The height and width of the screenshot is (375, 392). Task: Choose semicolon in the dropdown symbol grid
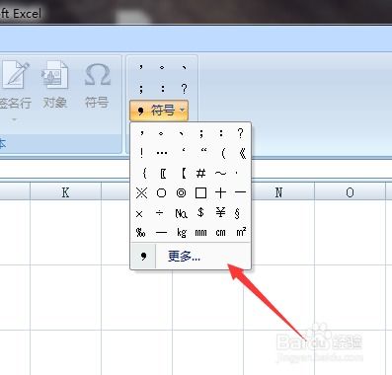pyautogui.click(x=200, y=133)
